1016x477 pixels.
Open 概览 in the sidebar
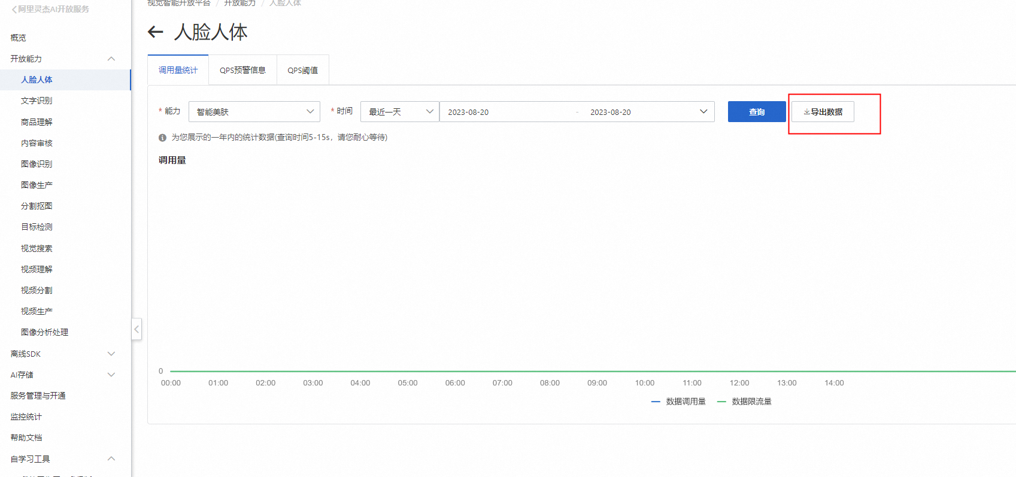[18, 38]
